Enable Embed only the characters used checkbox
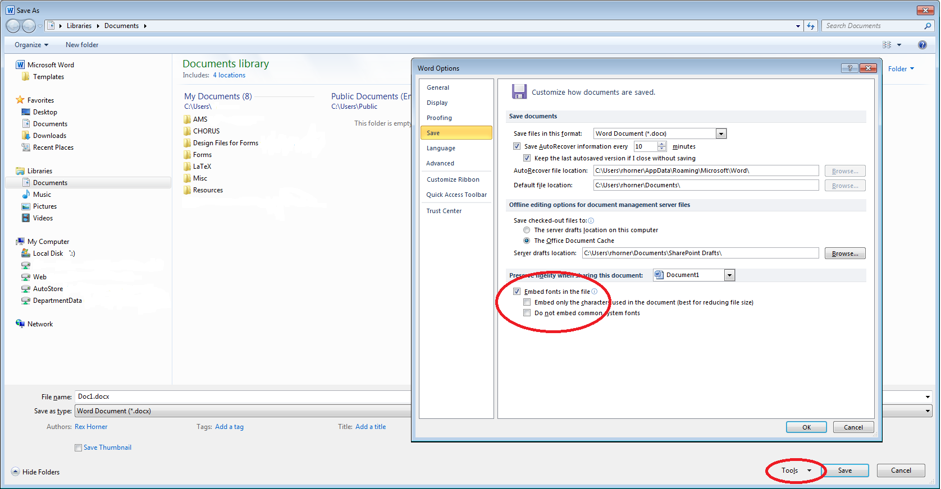The image size is (941, 489). 527,302
